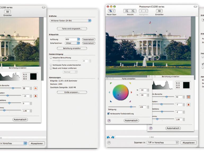Open the Millionen Farben (24 Bit) dropdown
The height and width of the screenshot is (153, 204).
tap(70, 20)
